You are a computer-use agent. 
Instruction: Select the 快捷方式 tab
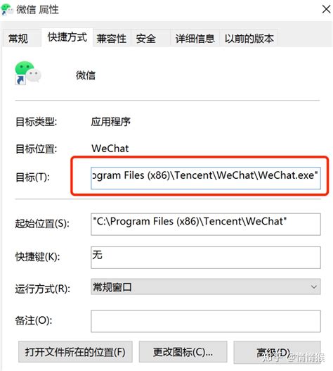67,37
